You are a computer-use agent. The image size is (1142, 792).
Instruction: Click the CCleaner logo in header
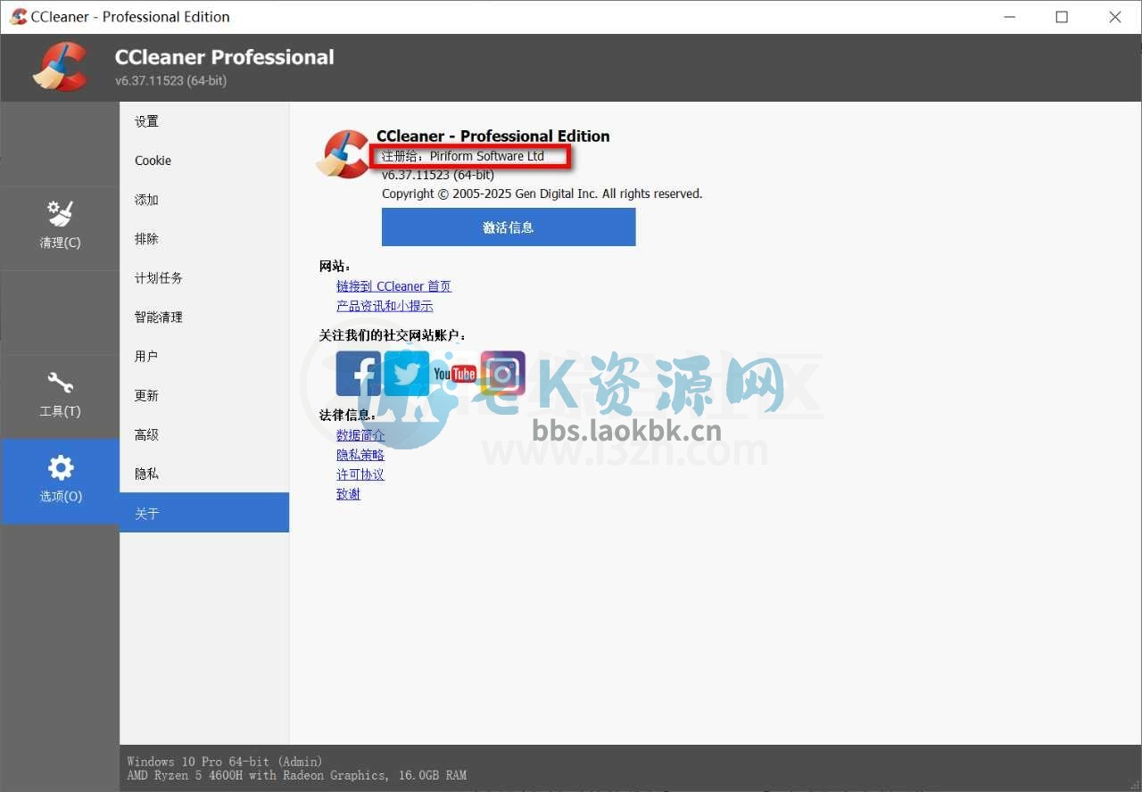pyautogui.click(x=61, y=67)
